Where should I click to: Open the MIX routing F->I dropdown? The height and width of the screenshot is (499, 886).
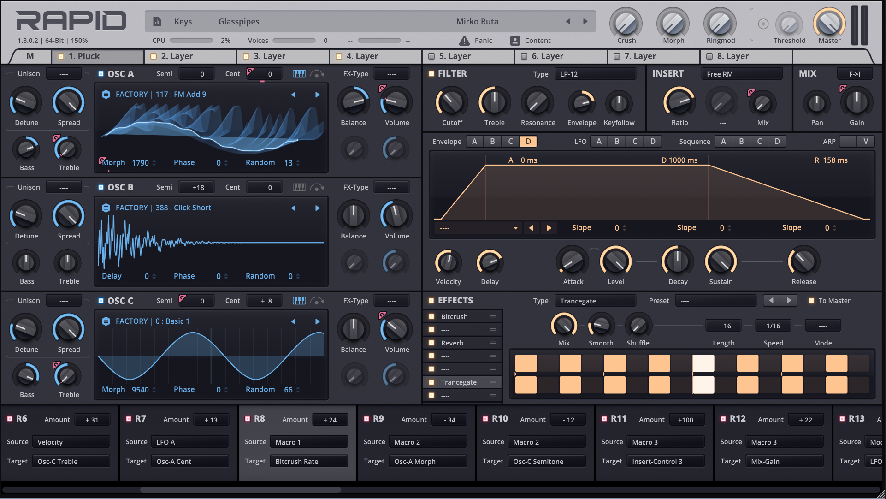point(855,74)
